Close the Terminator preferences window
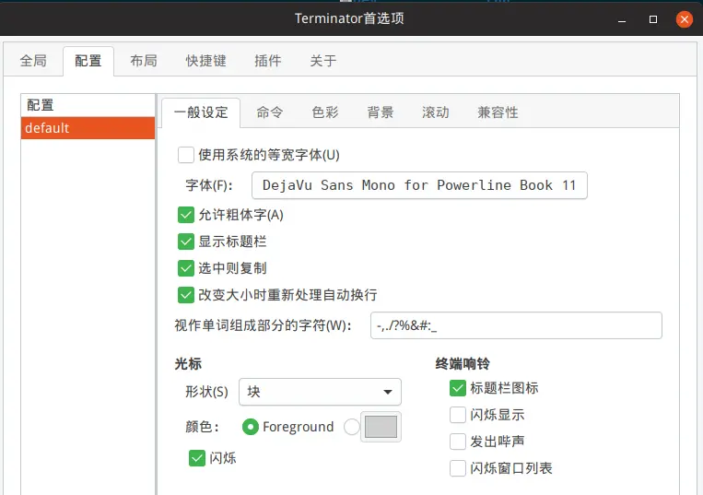 [685, 19]
